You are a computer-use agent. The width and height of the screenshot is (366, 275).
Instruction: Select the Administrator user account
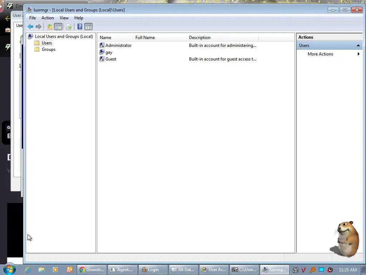pos(118,45)
